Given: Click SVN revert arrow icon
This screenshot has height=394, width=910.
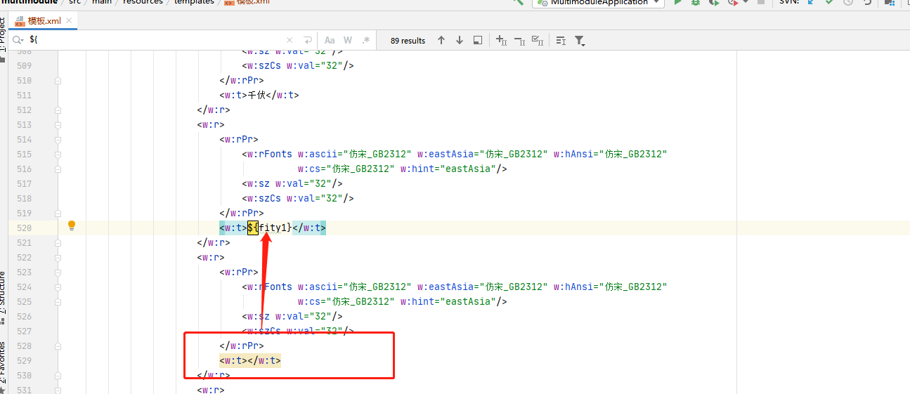Looking at the screenshot, I should [867, 3].
